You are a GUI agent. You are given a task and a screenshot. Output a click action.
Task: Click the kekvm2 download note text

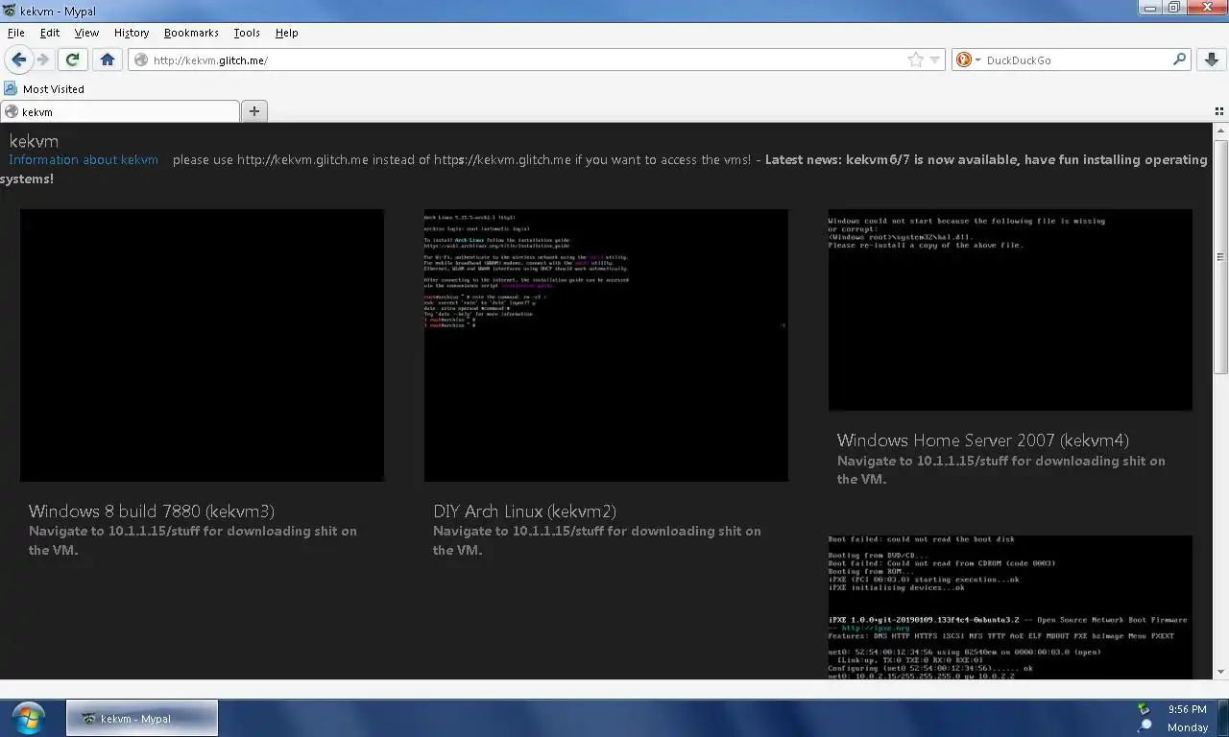[x=597, y=540]
